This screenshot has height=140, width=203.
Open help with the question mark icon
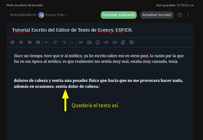[x=180, y=15]
